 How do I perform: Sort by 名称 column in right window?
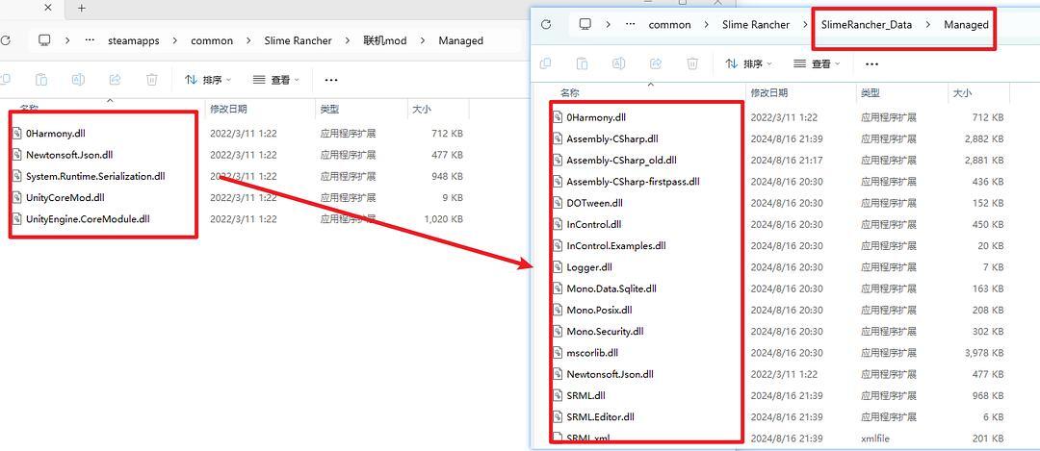pyautogui.click(x=570, y=93)
